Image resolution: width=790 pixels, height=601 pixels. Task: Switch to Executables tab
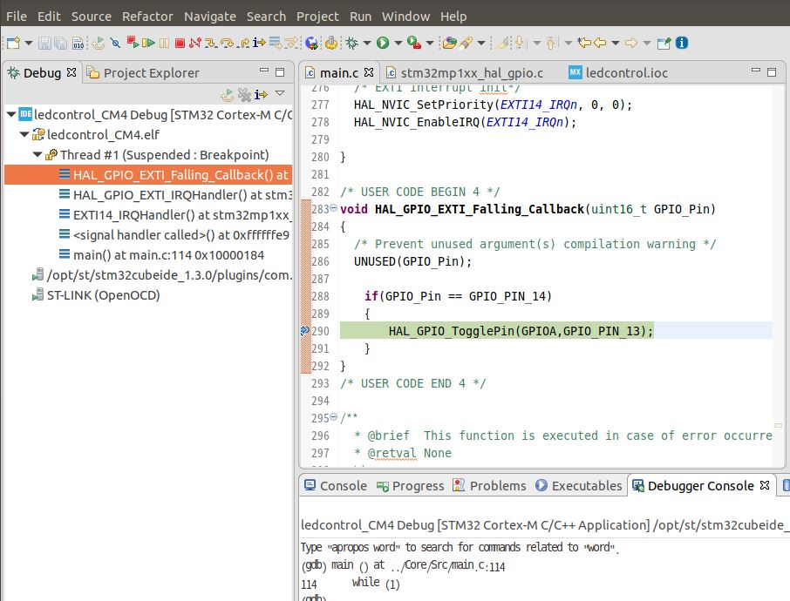579,486
